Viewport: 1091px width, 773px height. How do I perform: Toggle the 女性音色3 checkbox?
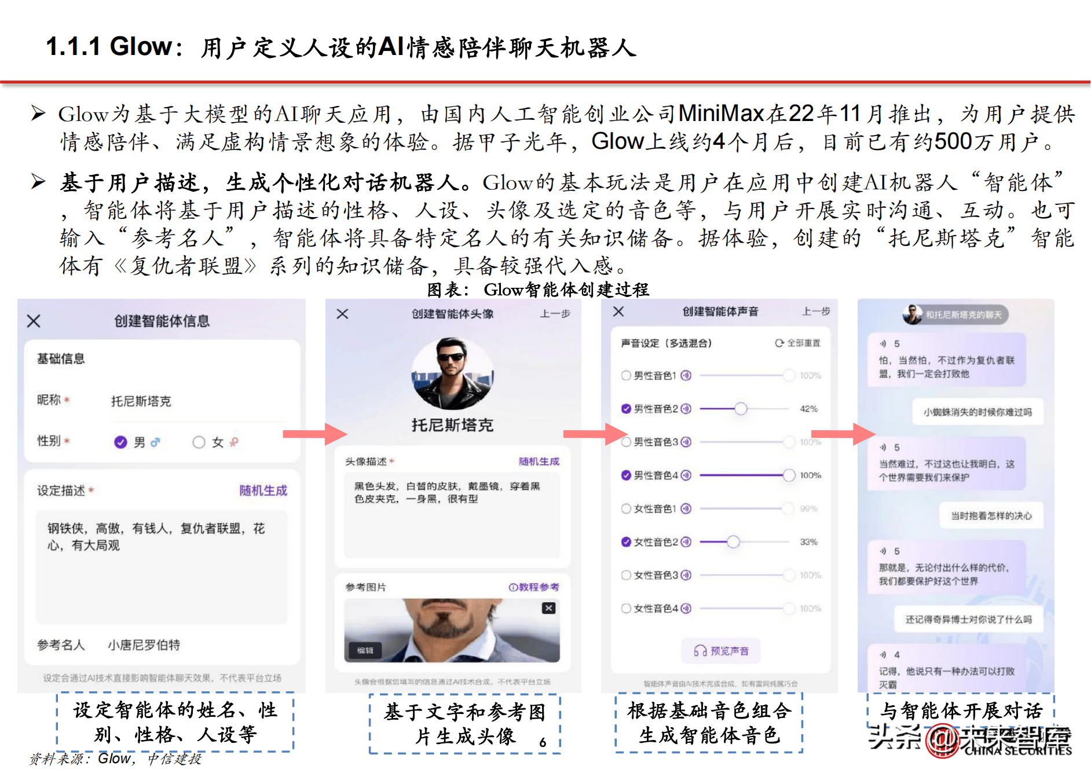(x=626, y=575)
